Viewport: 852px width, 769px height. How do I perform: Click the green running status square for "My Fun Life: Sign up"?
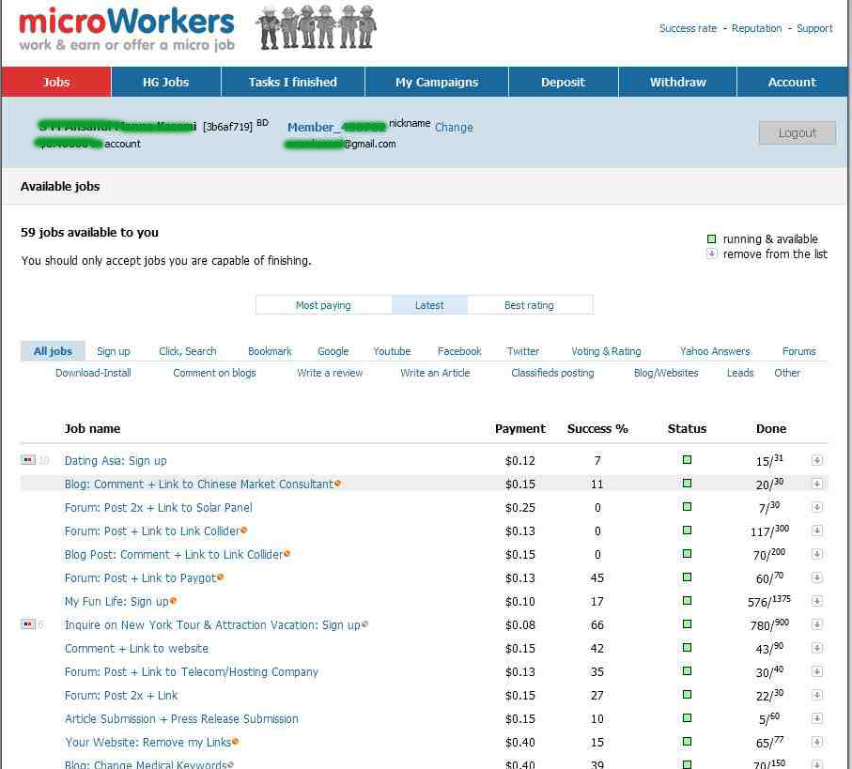click(687, 601)
